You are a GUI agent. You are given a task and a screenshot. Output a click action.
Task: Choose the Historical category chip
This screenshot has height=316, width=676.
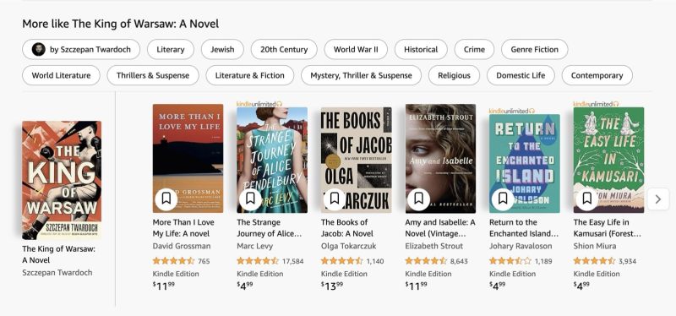(x=421, y=49)
